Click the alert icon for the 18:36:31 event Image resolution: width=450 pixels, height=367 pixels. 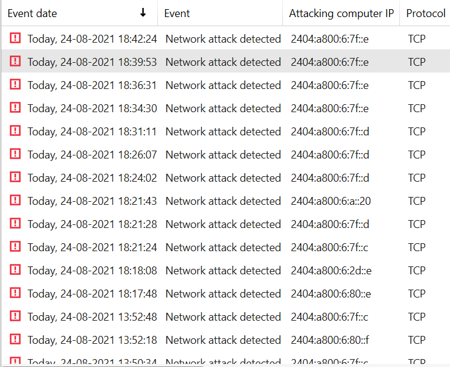pyautogui.click(x=15, y=85)
